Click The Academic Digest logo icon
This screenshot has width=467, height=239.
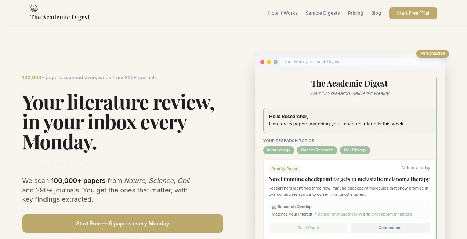point(34,8)
